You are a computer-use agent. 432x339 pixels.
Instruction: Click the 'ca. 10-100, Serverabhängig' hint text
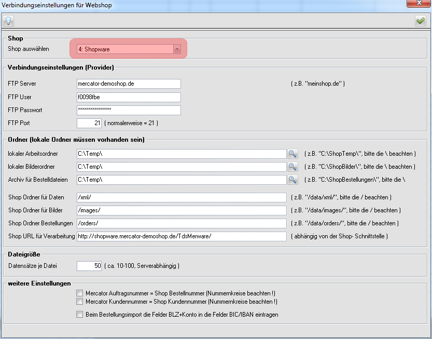coord(142,266)
